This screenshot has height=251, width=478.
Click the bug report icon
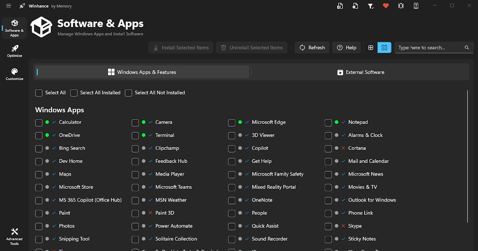pos(401,6)
